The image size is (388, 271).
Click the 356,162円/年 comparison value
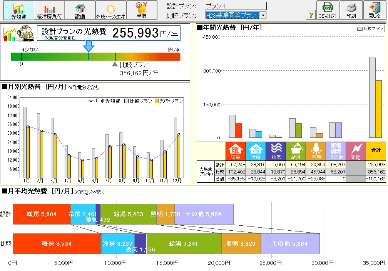pyautogui.click(x=139, y=73)
